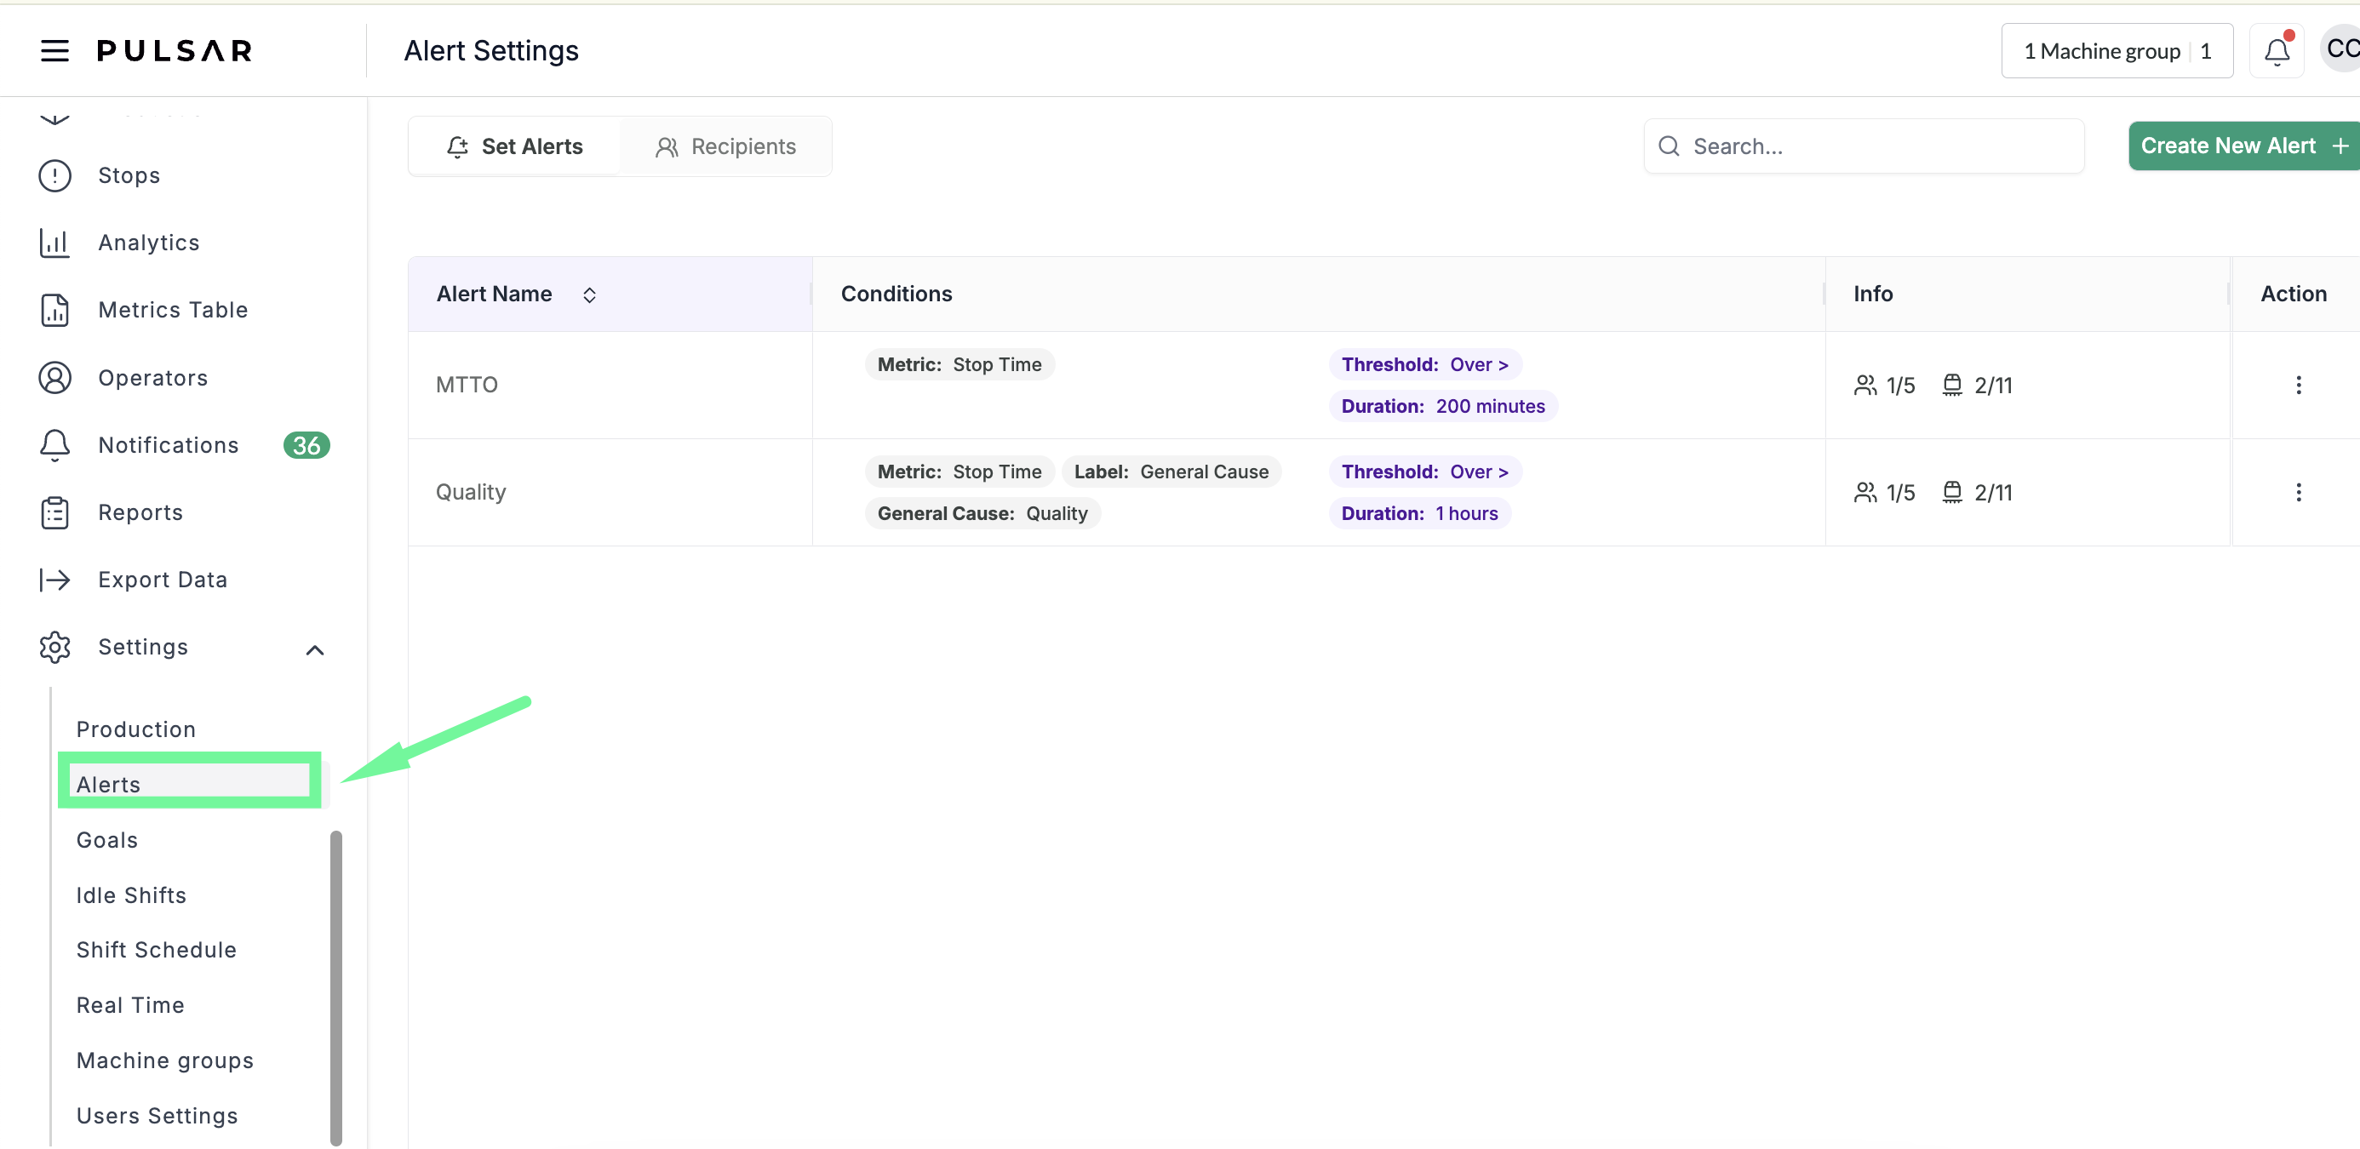Sort alerts by Alert Name
This screenshot has height=1149, width=2360.
(589, 294)
